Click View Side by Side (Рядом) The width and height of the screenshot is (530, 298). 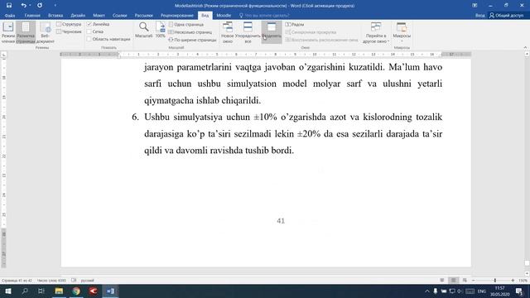click(x=295, y=24)
